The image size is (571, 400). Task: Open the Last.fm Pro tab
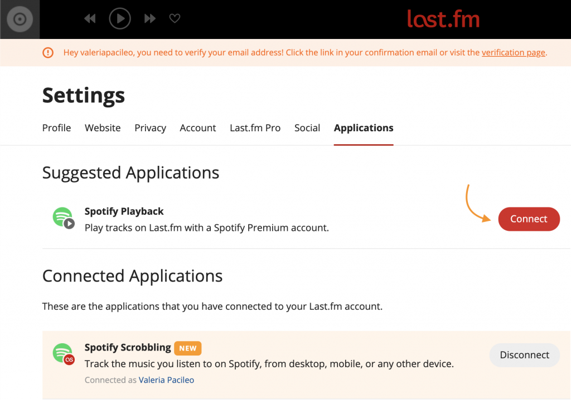pos(255,128)
